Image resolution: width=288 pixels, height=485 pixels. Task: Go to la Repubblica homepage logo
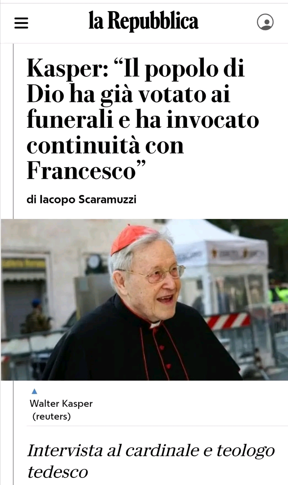pyautogui.click(x=143, y=21)
